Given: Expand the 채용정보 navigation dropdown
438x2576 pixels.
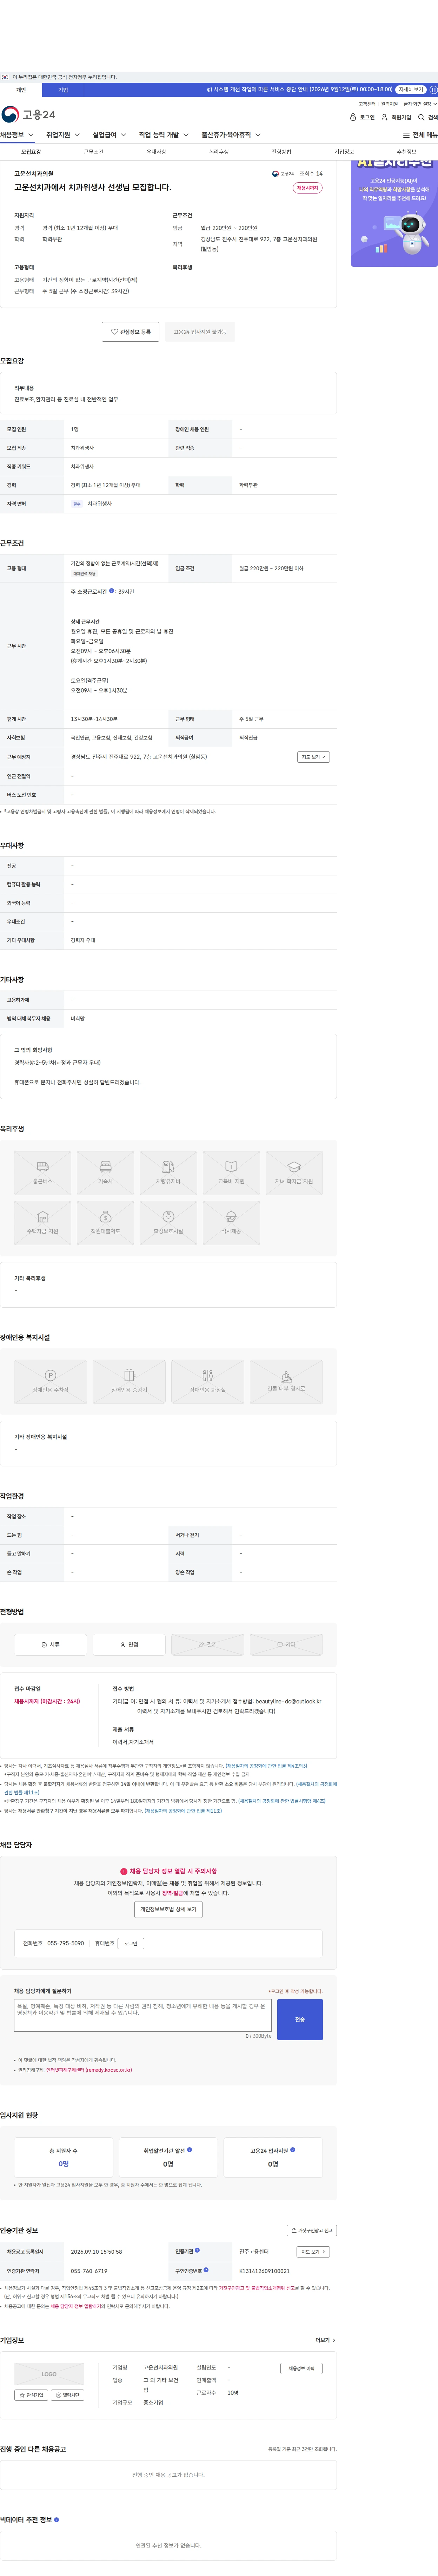Looking at the screenshot, I should coord(17,135).
